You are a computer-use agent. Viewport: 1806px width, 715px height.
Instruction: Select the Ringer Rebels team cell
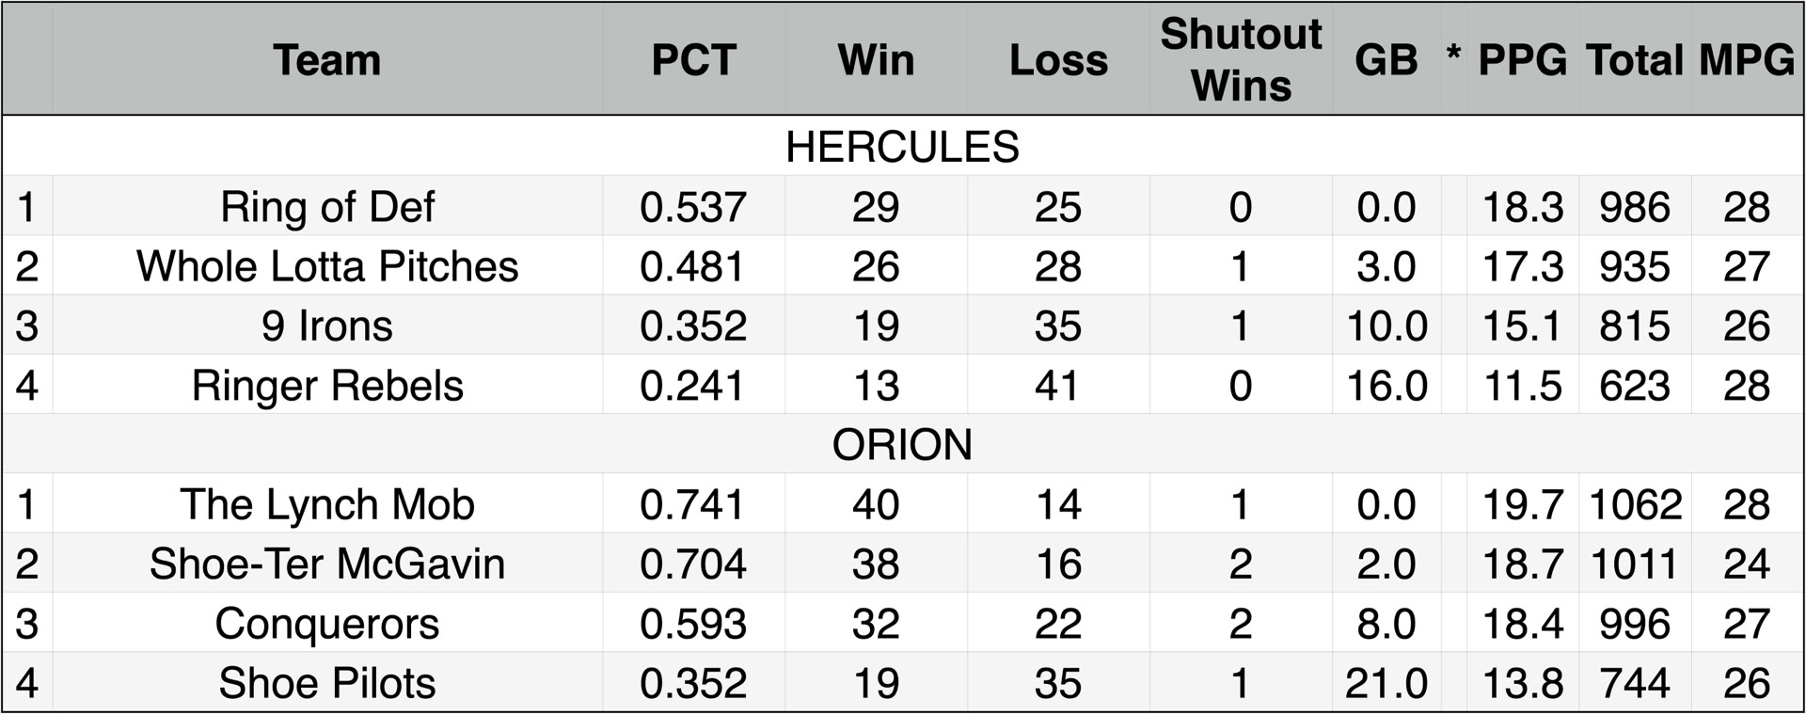[326, 386]
